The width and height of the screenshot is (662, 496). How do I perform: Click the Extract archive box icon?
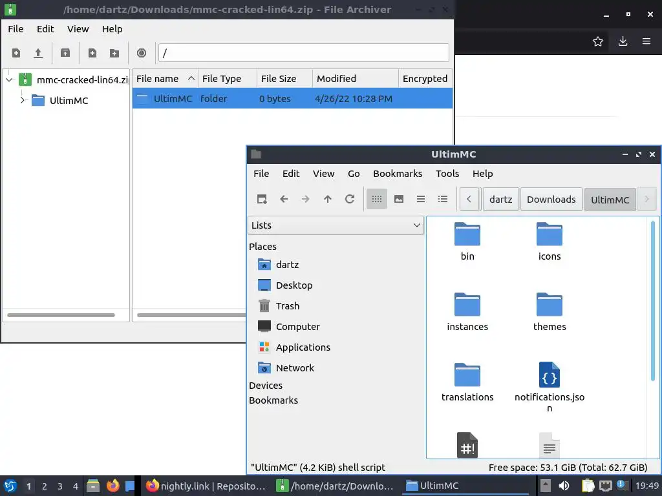coord(65,53)
